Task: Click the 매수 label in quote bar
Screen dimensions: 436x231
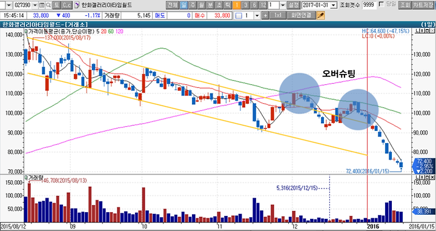Action: click(x=199, y=15)
